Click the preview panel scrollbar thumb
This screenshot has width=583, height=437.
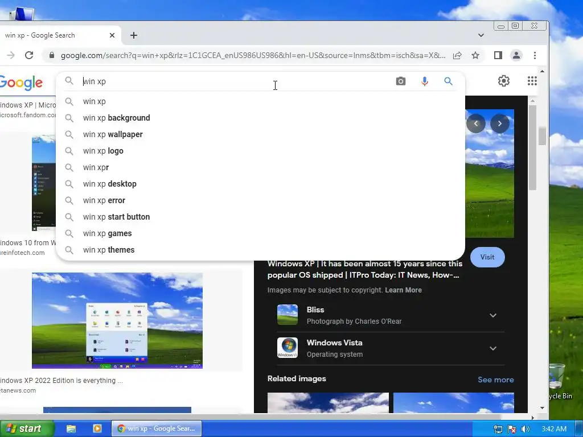click(532, 147)
